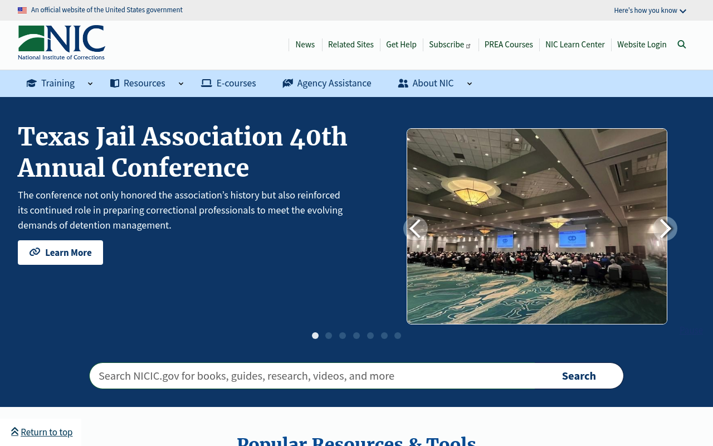Advance to the next carousel slide
Image resolution: width=713 pixels, height=446 pixels.
[665, 229]
